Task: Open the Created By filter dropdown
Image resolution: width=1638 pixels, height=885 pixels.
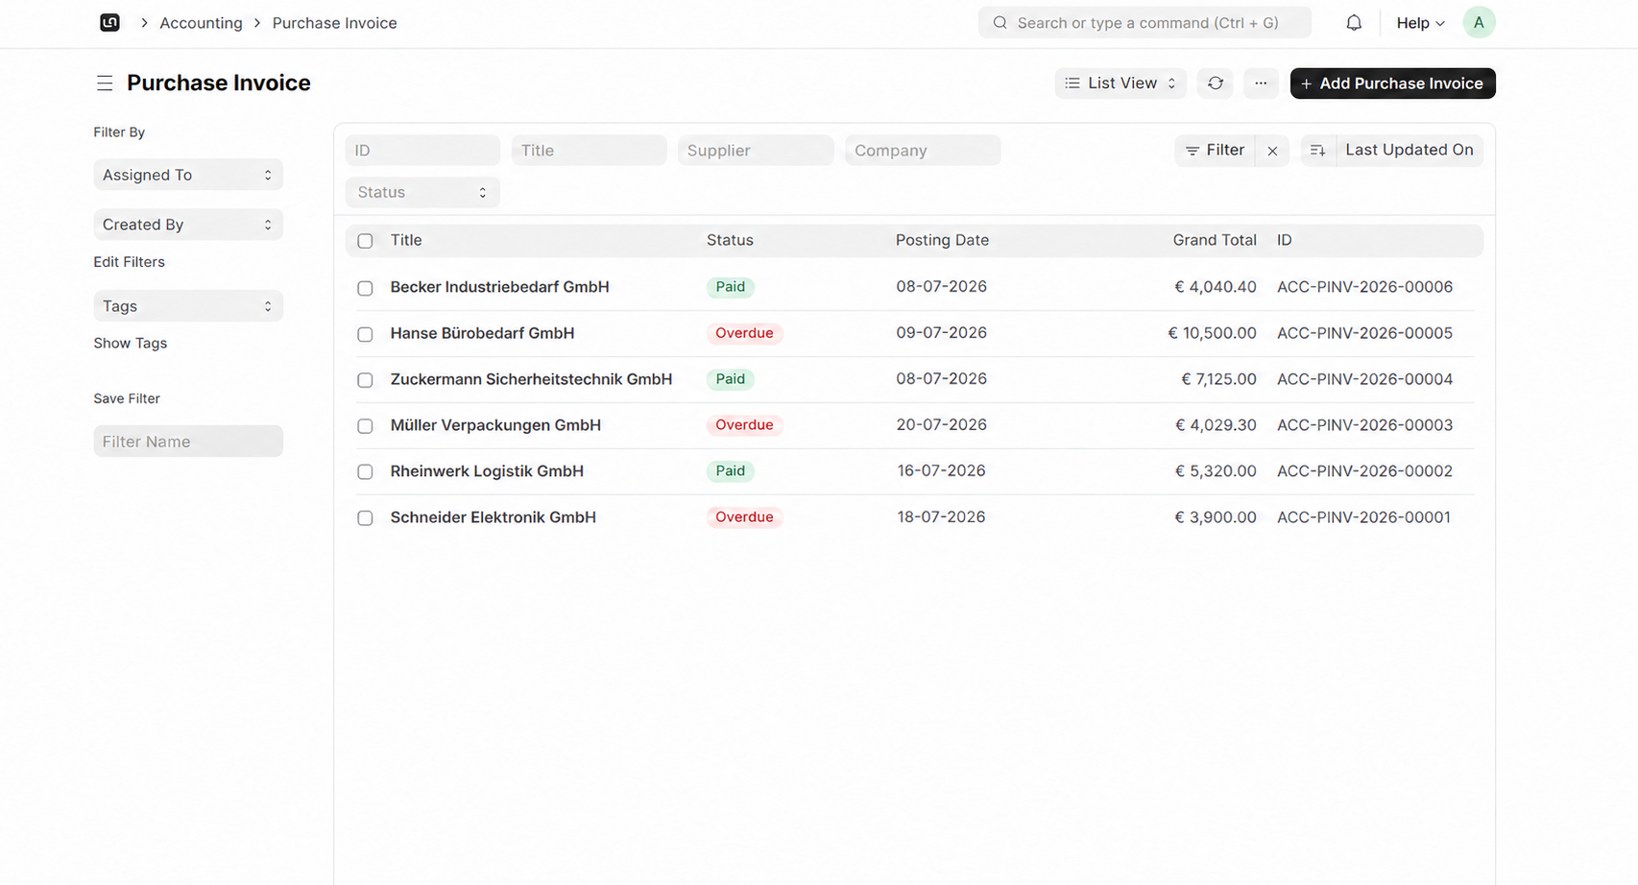Action: pos(188,225)
